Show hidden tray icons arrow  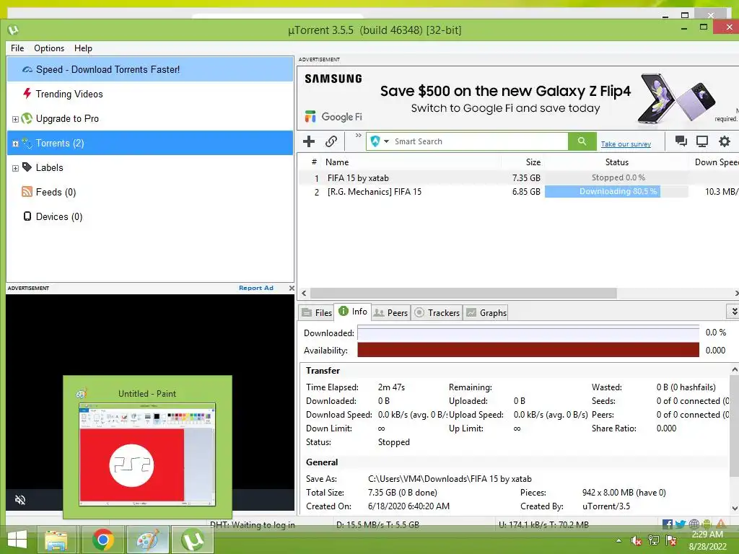pyautogui.click(x=618, y=541)
